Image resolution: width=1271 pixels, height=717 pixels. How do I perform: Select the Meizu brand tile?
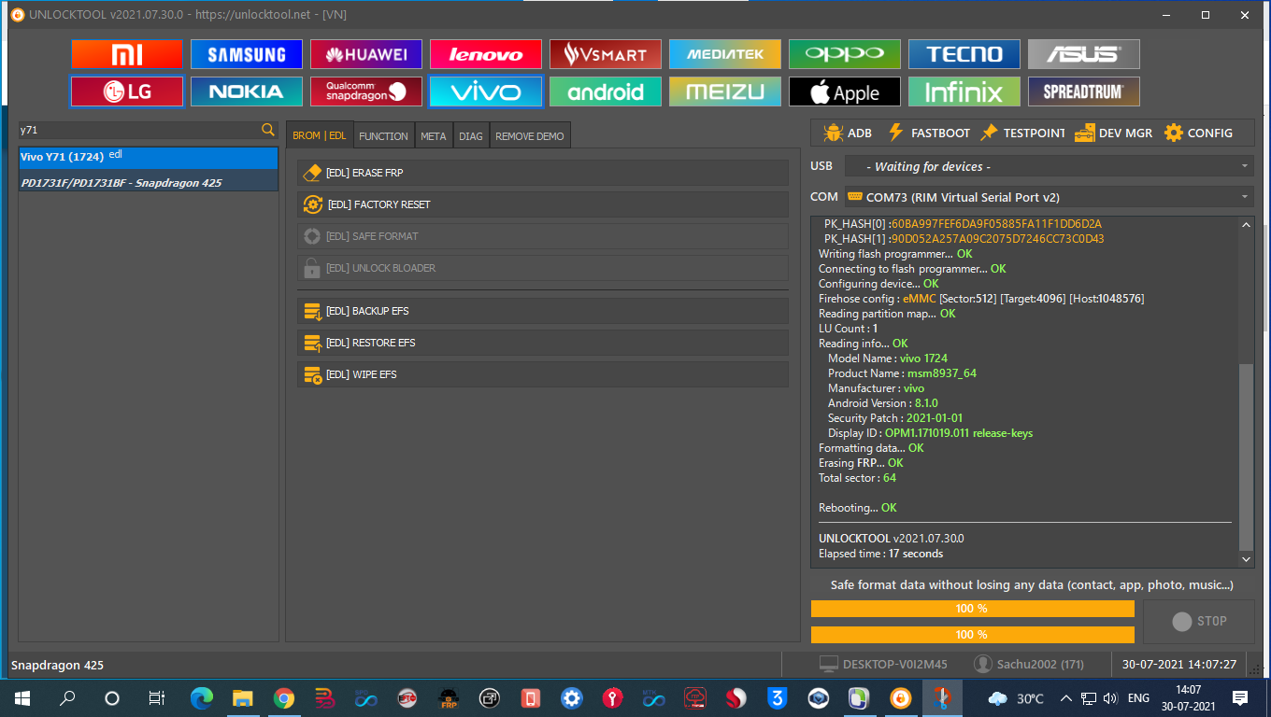click(725, 91)
